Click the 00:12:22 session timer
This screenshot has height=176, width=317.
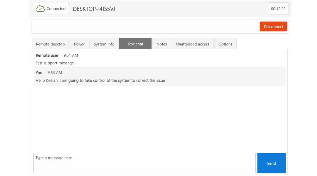[x=278, y=9]
